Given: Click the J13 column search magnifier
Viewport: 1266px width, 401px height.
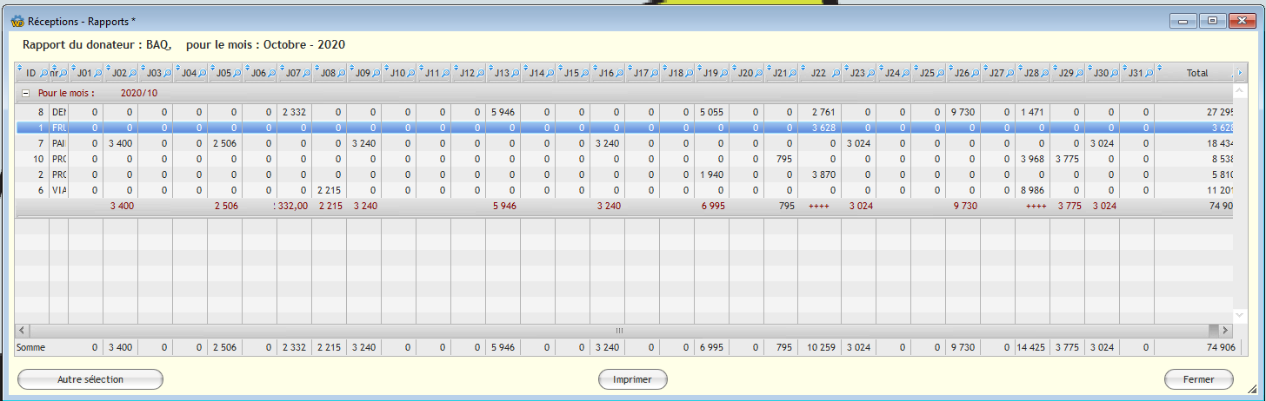Looking at the screenshot, I should click(515, 74).
